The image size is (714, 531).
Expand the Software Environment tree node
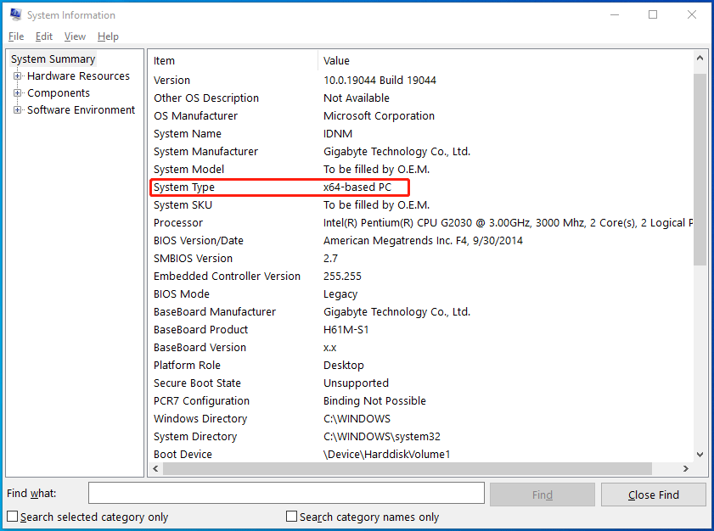[x=18, y=109]
